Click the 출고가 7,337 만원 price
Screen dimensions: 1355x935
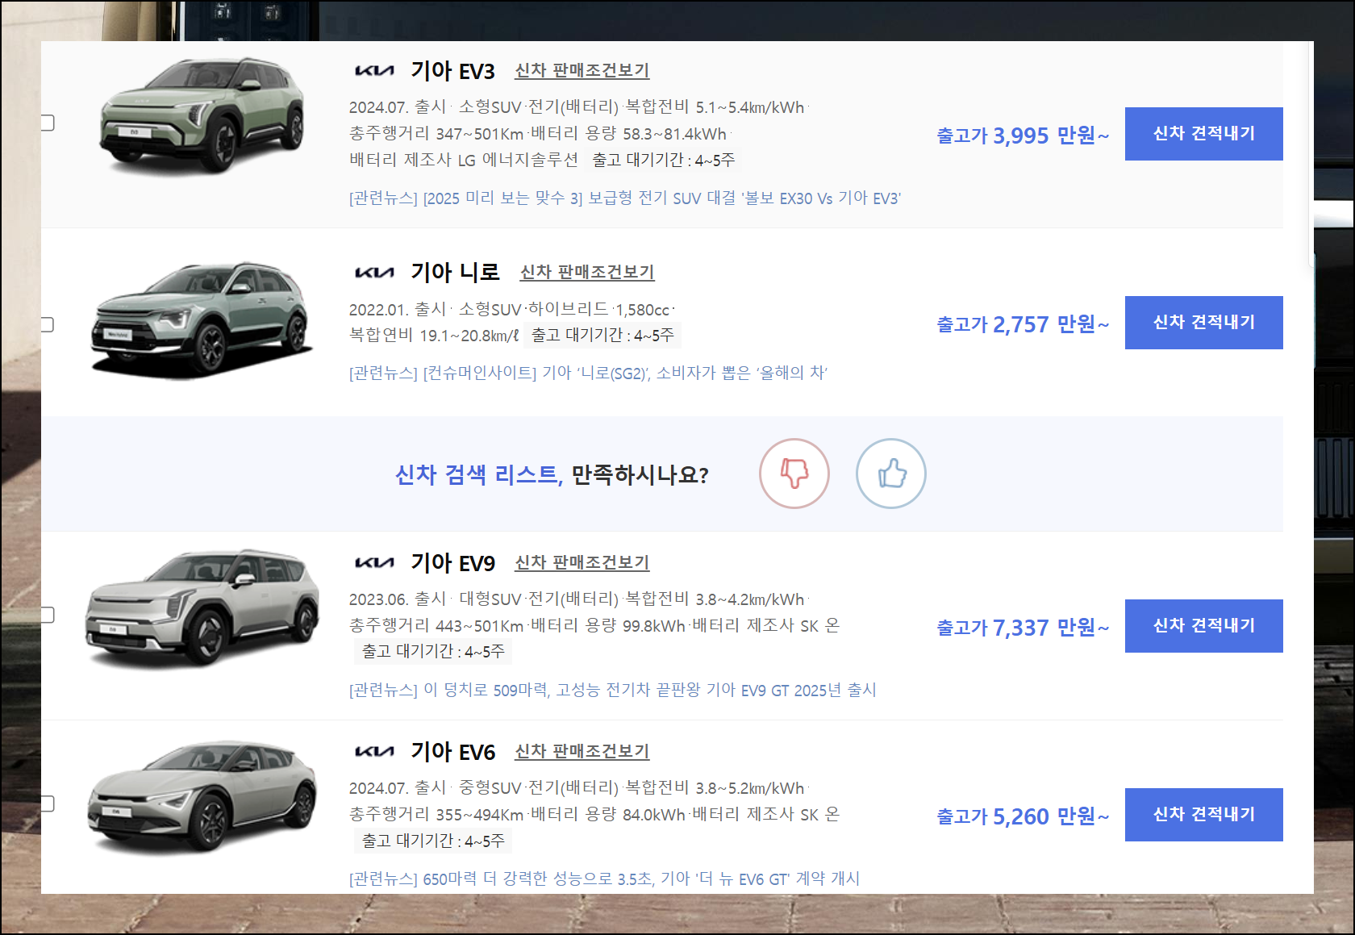coord(1023,628)
